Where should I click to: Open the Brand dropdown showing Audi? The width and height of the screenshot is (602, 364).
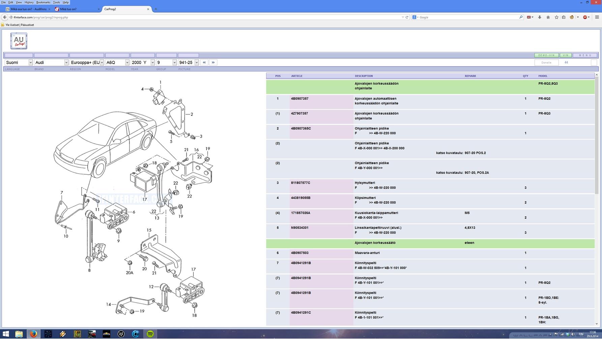pyautogui.click(x=51, y=62)
